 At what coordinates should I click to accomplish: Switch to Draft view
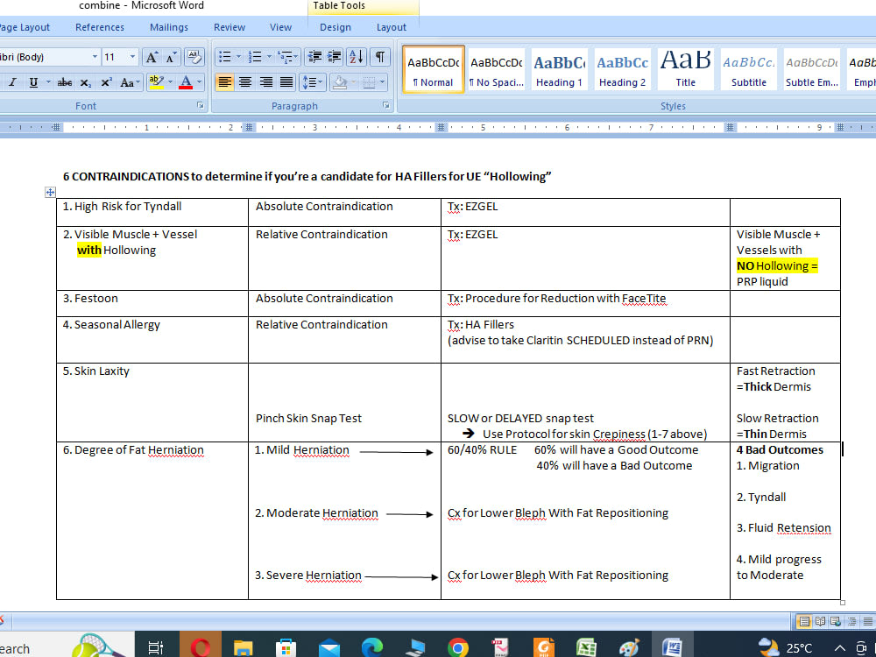[x=867, y=621]
